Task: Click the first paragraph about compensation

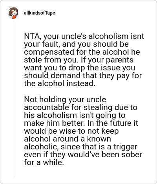Action: (84, 60)
